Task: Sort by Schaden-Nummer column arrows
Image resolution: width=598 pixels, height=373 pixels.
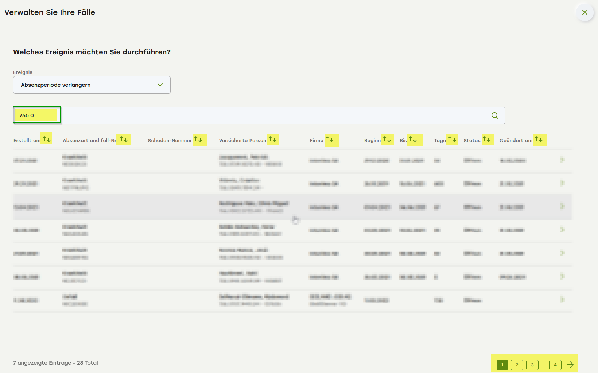Action: (x=198, y=139)
